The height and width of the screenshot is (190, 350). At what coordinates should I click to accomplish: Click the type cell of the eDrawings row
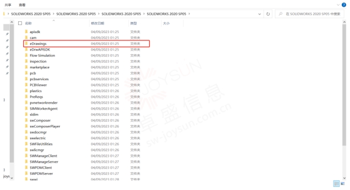(x=135, y=43)
